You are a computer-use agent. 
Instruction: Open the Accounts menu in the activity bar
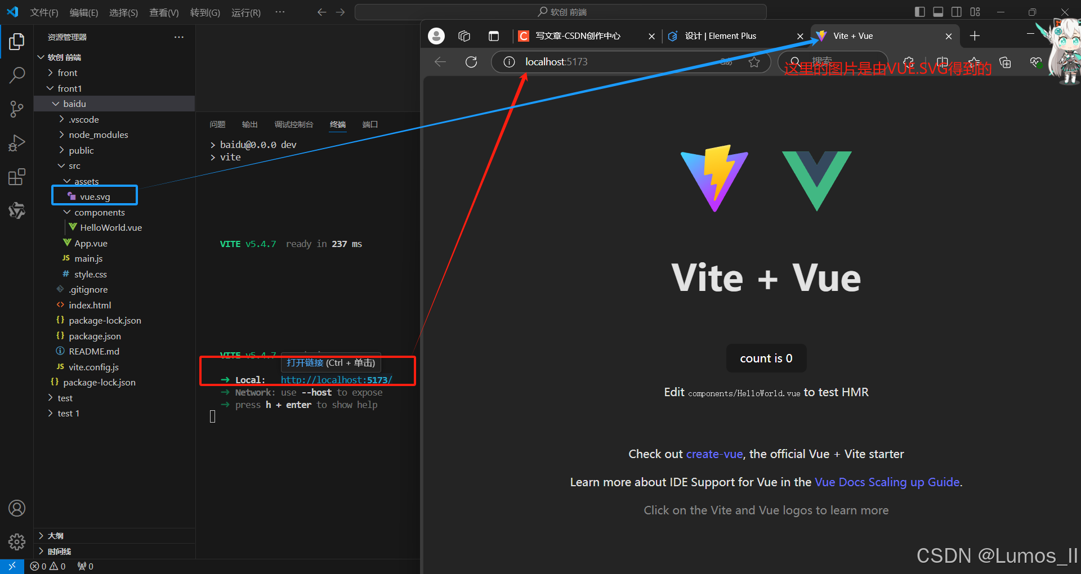point(17,508)
